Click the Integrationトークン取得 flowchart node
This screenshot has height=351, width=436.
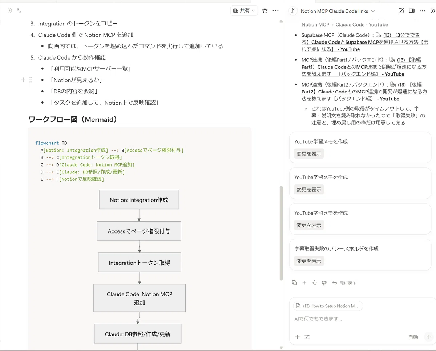(x=140, y=263)
